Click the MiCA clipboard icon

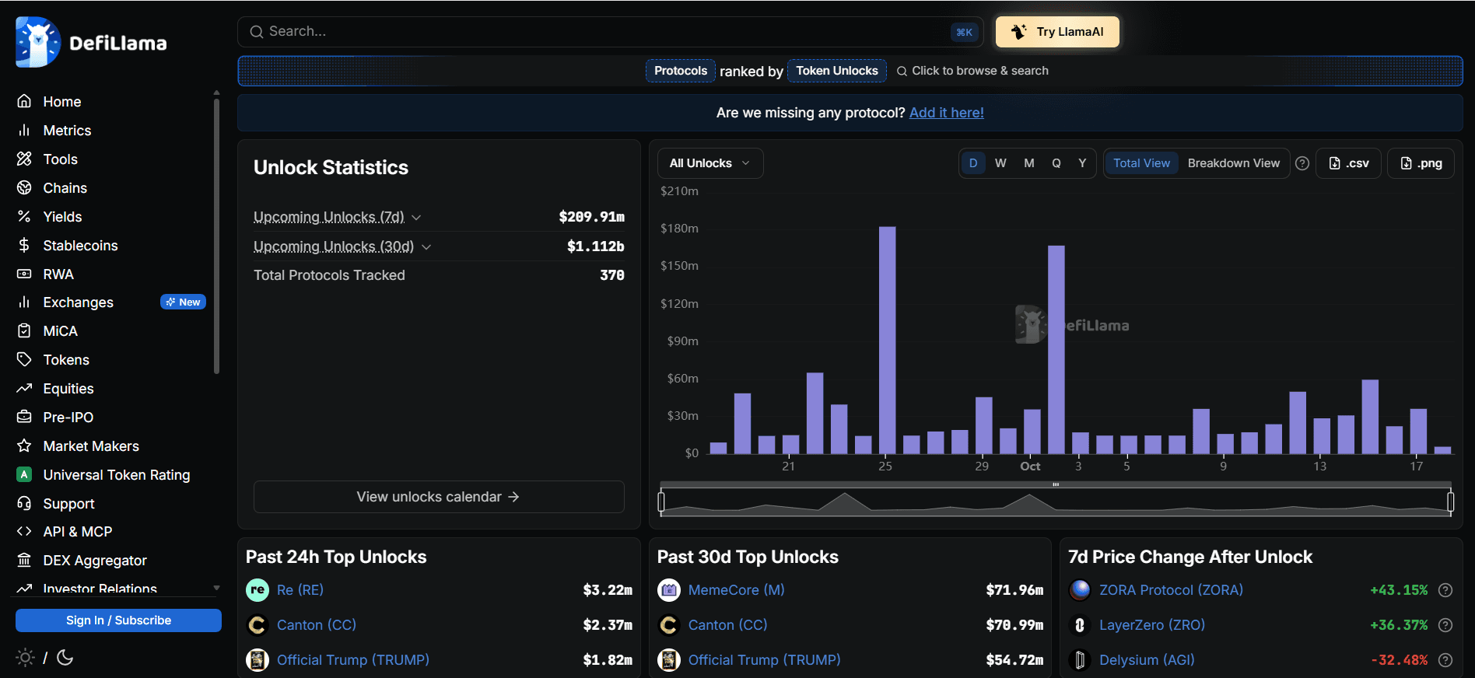(x=24, y=330)
